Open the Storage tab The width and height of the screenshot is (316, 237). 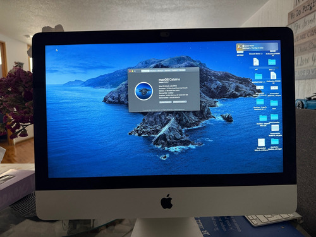point(160,71)
